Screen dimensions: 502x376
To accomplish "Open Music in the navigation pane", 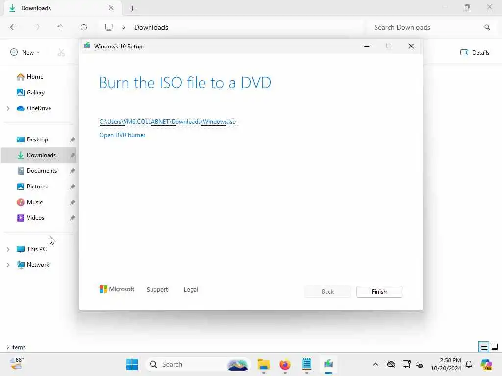I will (x=35, y=202).
